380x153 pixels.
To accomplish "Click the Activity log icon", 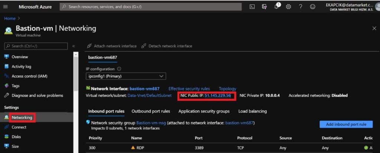I will click(x=7, y=67).
